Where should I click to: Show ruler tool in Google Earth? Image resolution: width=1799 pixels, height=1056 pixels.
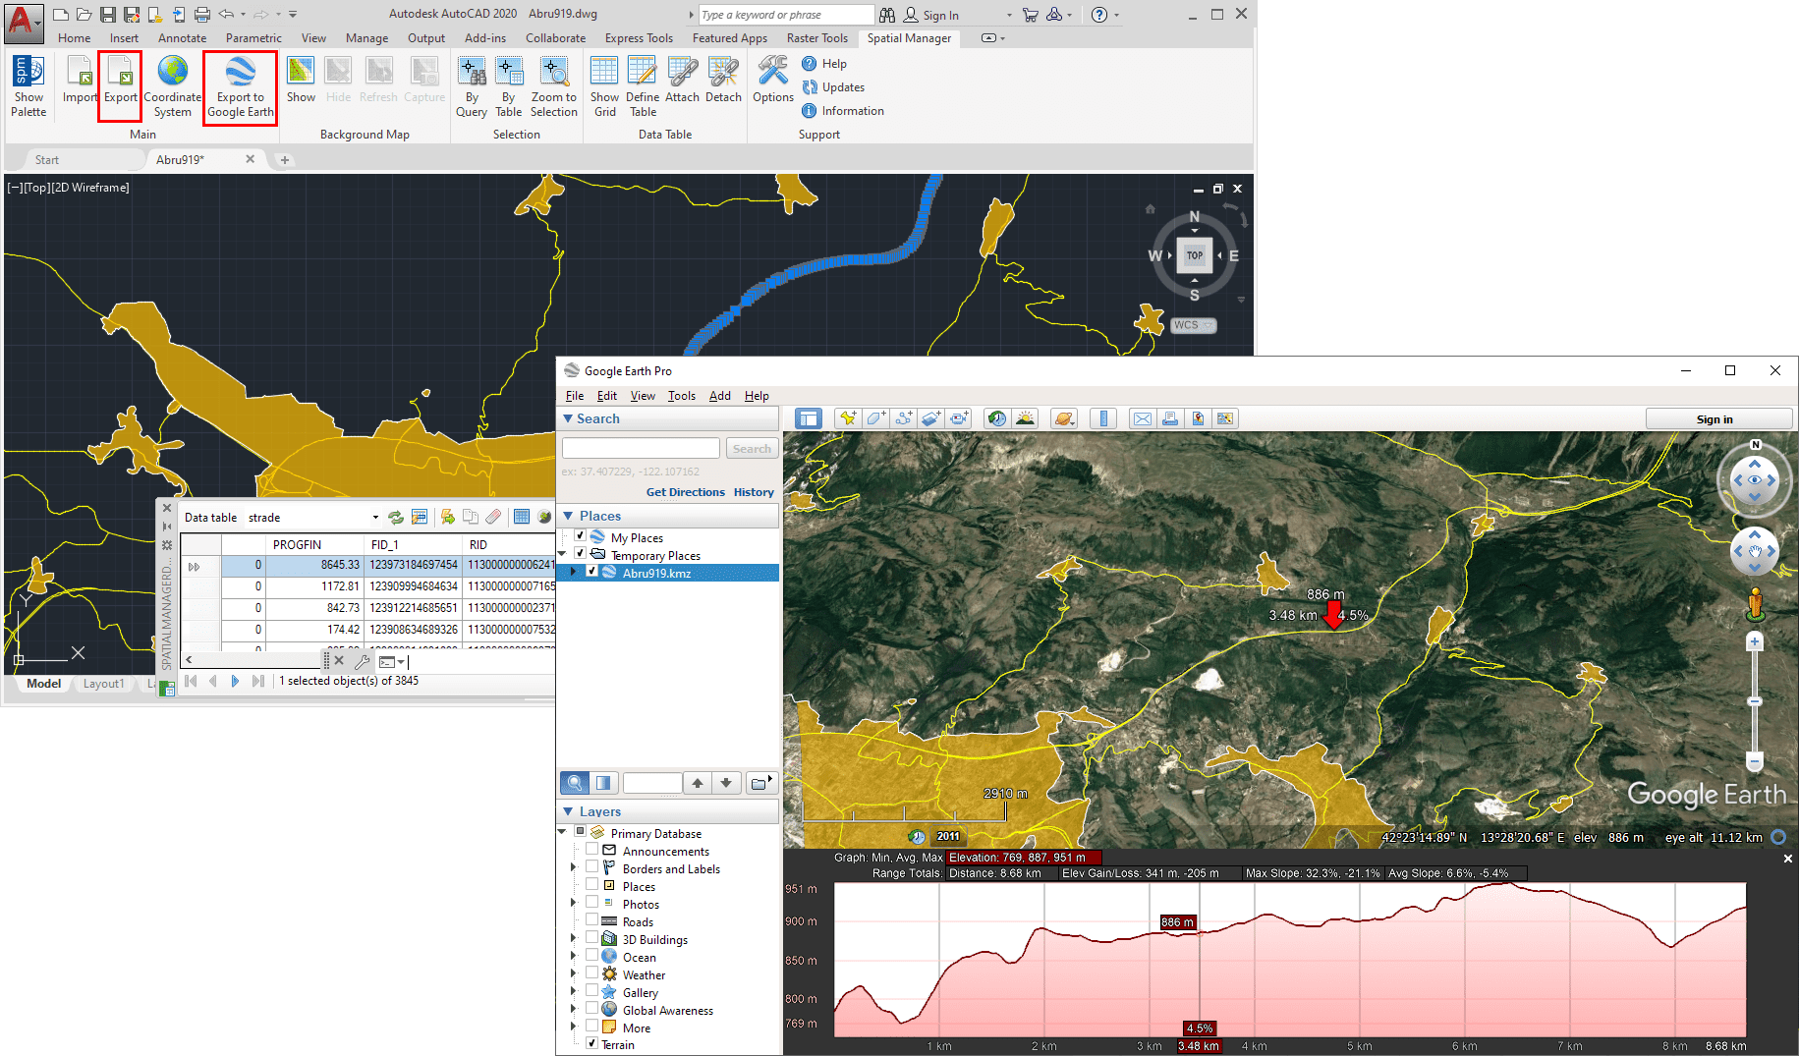pyautogui.click(x=1103, y=418)
